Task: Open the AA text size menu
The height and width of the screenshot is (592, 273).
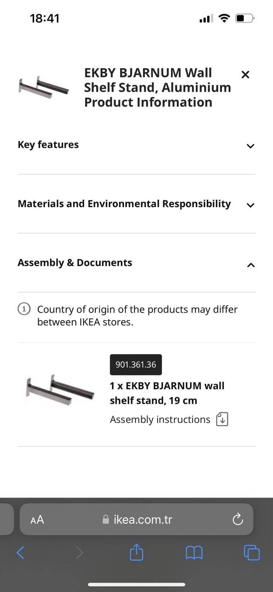Action: [x=37, y=519]
